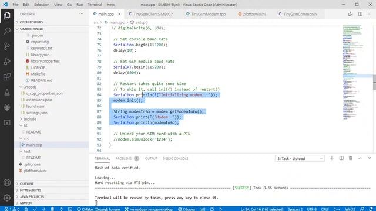Open terminal selector dropdown '3: Task - Upload'
Image resolution: width=376 pixels, height=211 pixels.
300,158
